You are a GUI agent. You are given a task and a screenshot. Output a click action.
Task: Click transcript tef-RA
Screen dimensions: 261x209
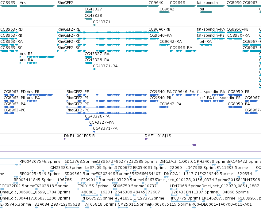click(205, 45)
